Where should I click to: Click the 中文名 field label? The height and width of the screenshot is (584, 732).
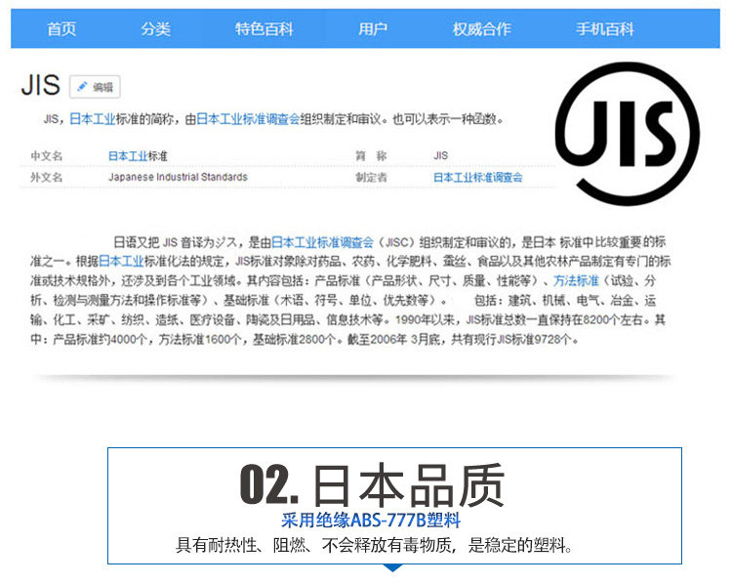(46, 155)
